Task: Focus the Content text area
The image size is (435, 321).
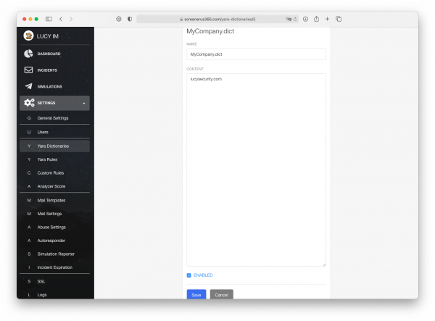Action: pos(256,170)
